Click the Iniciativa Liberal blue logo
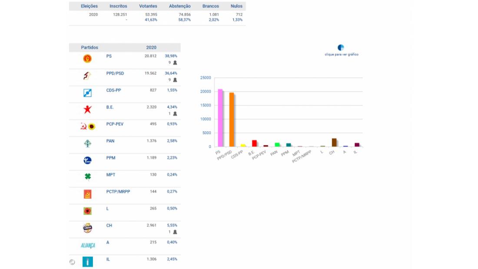This screenshot has height=269, width=478. point(87,262)
